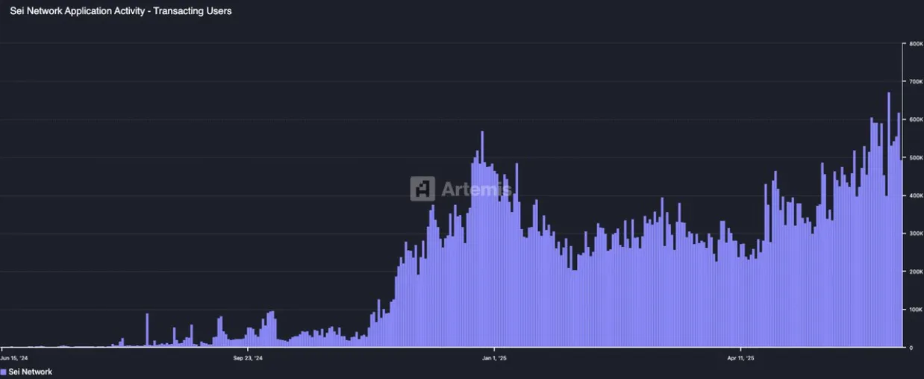The width and height of the screenshot is (924, 379).
Task: Click the Jan 1, '25 x-axis tick label
Action: [x=494, y=358]
